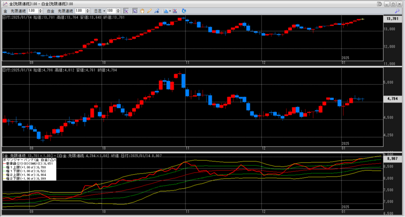Select the arrow pointer cursor tool
405x217 pixels.
(135, 11)
